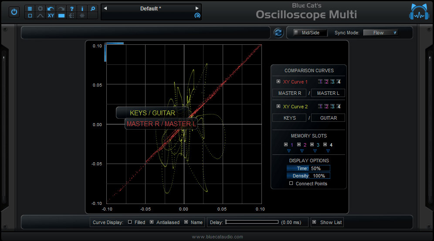Image resolution: width=434 pixels, height=241 pixels.
Task: Expand memory slot 2 down arrow
Action: [x=302, y=151]
